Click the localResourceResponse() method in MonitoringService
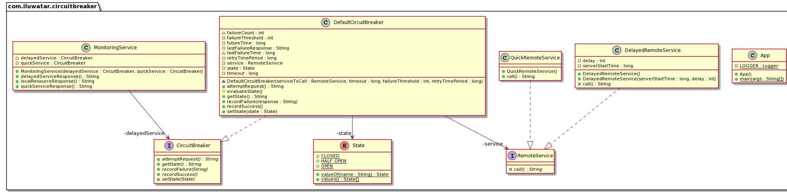The height and width of the screenshot is (192, 787). coord(57,81)
